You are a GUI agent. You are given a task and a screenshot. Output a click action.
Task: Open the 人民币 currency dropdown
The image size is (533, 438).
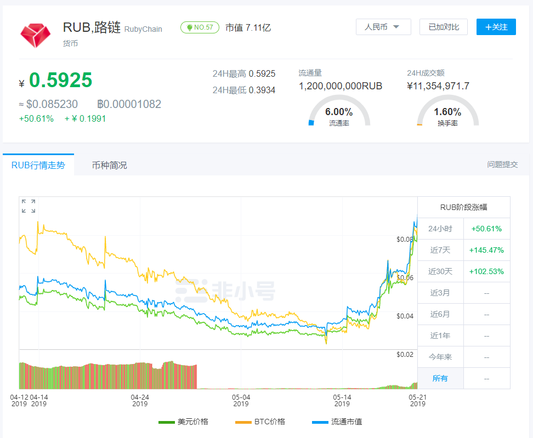pyautogui.click(x=383, y=27)
